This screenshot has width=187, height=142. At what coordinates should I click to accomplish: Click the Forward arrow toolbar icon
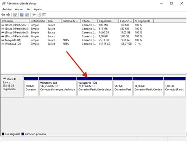pos(8,15)
